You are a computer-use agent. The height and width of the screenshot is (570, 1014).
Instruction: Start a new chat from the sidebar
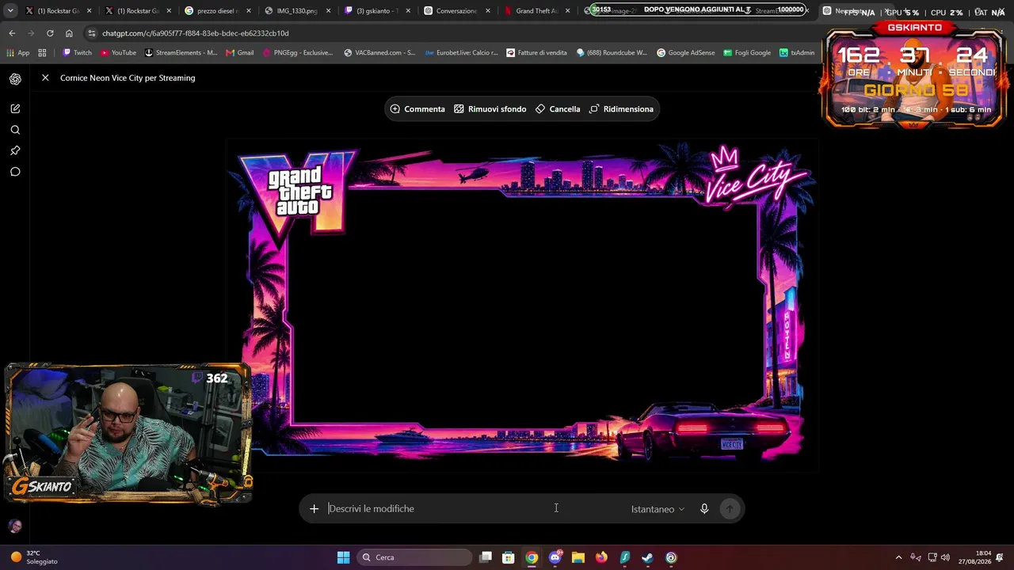(15, 108)
